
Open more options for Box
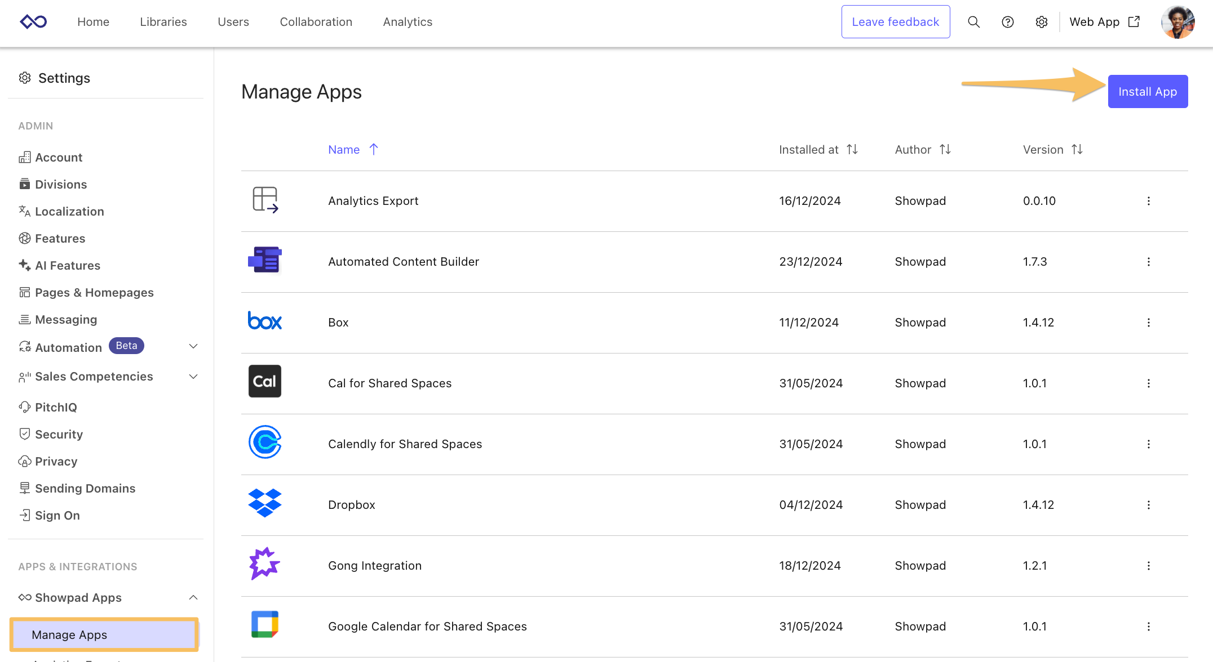tap(1148, 323)
